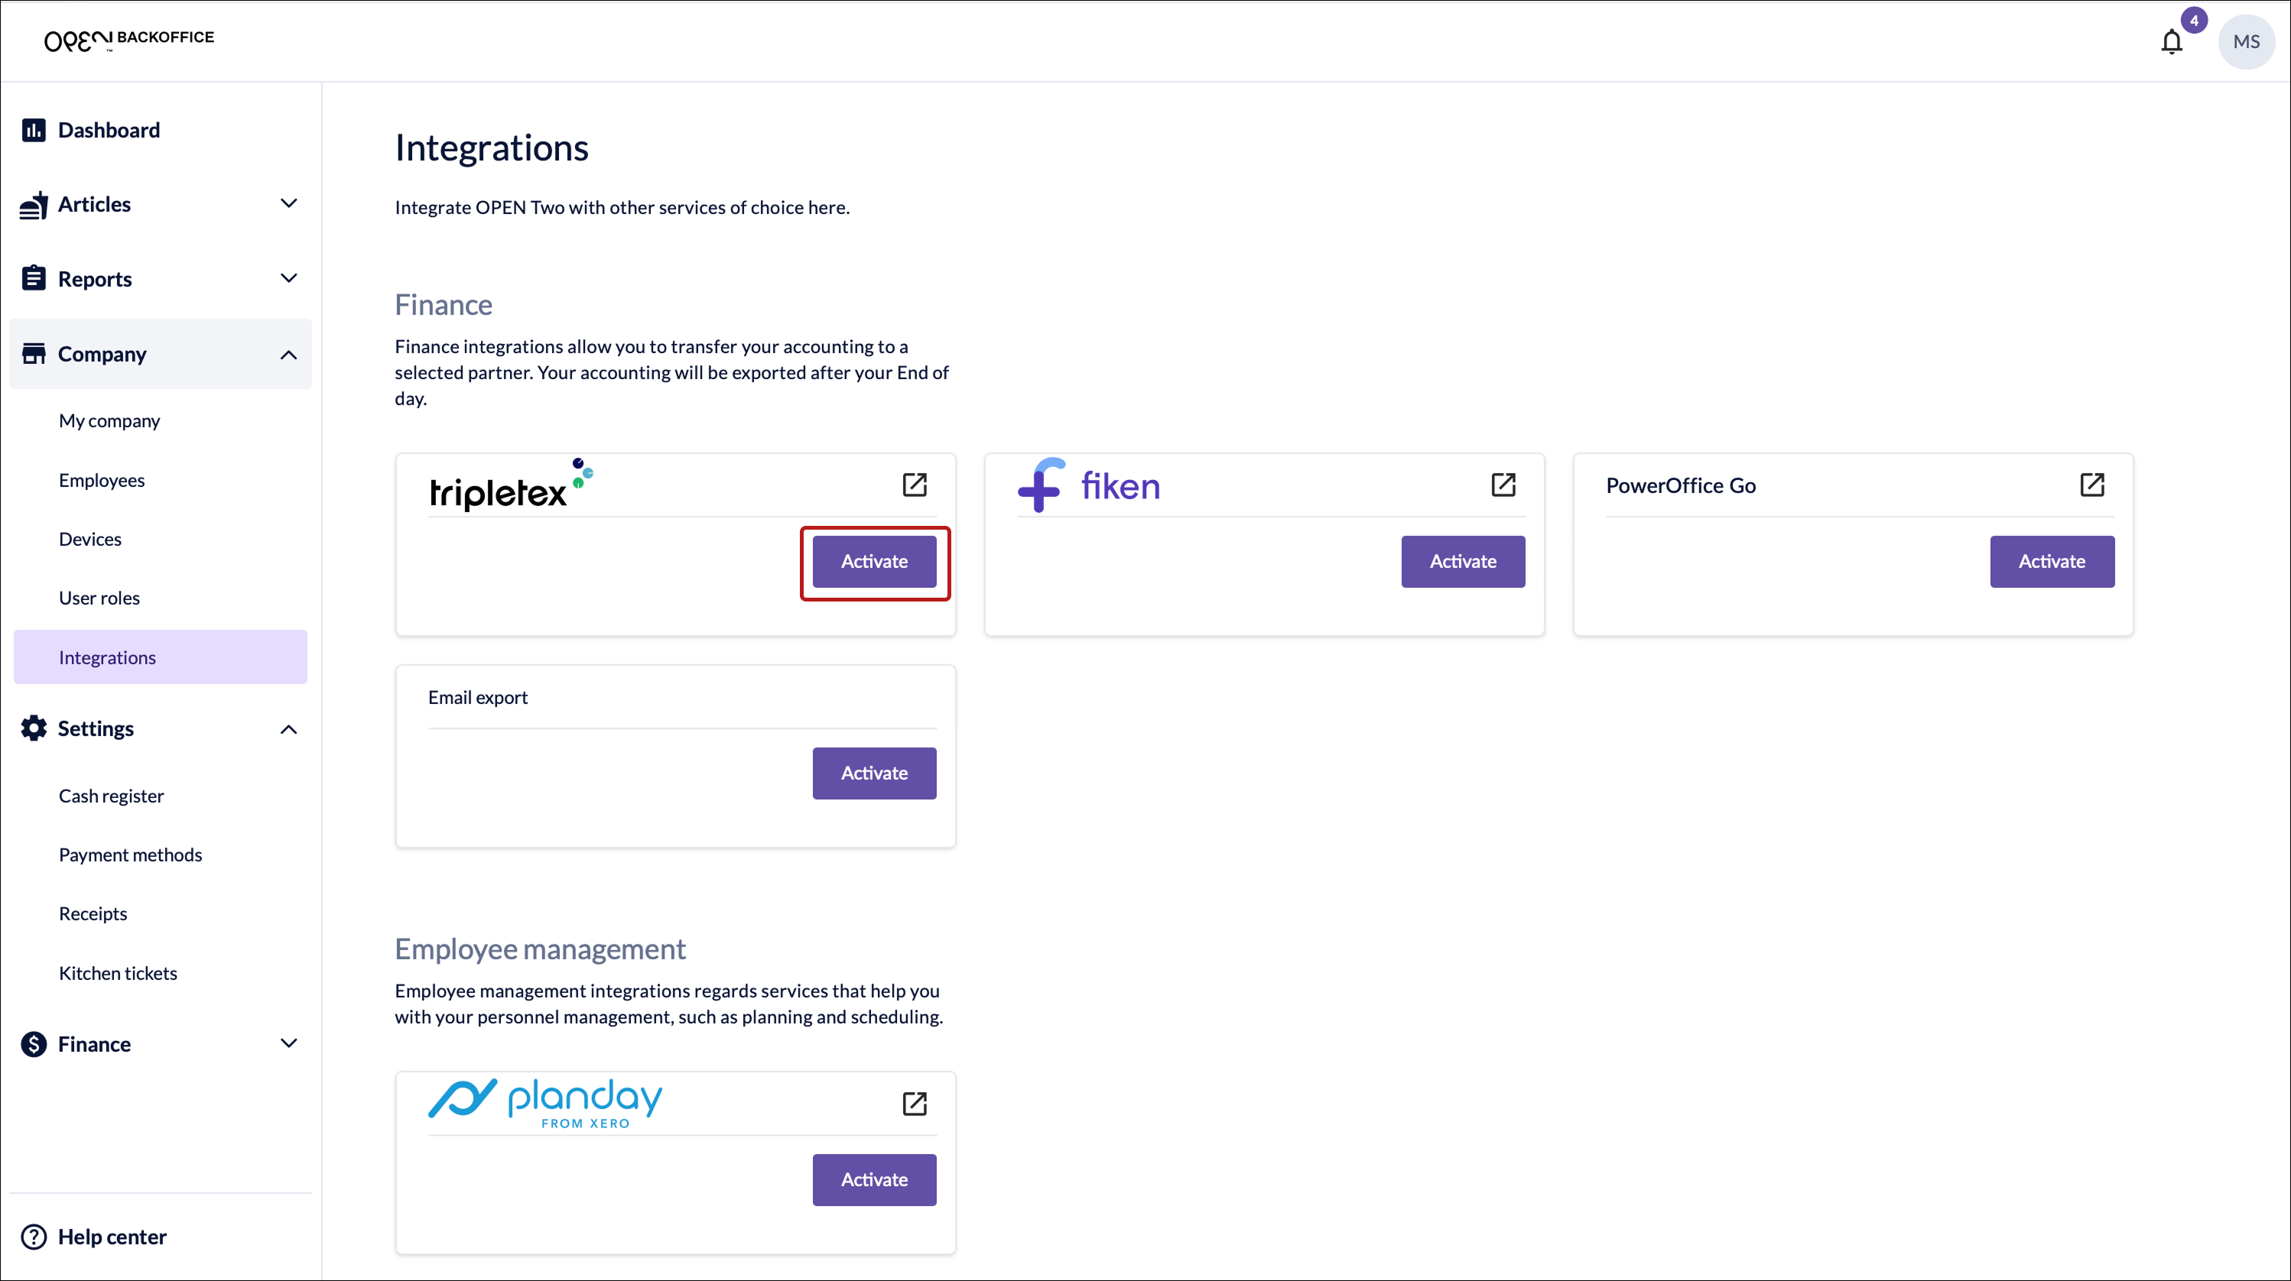Viewport: 2291px width, 1281px height.
Task: Open Payment methods settings
Action: [x=130, y=855]
